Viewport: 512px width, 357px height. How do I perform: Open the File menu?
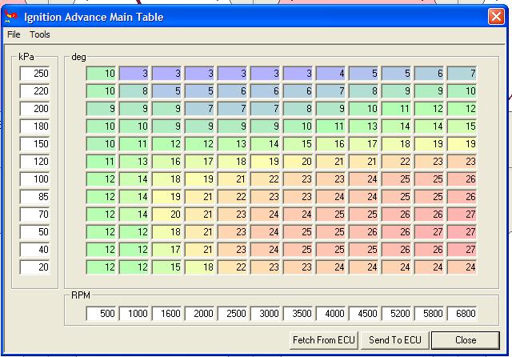tap(14, 34)
